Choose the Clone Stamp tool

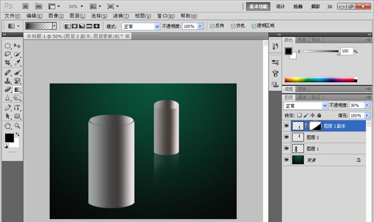tap(7, 81)
